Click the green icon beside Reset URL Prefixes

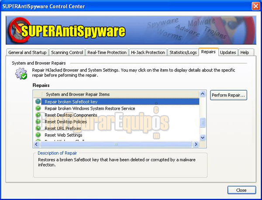coord(38,128)
